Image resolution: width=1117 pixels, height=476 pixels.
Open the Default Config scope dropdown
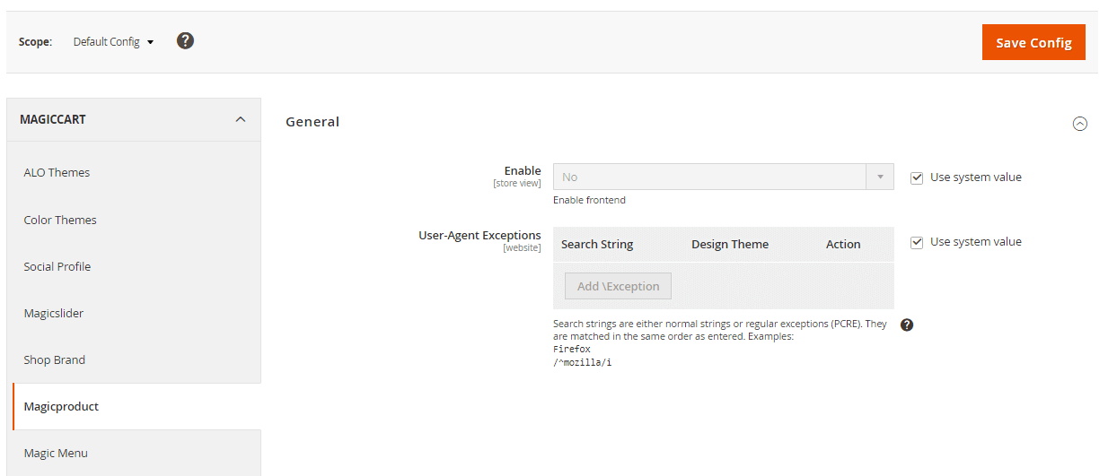pos(113,42)
